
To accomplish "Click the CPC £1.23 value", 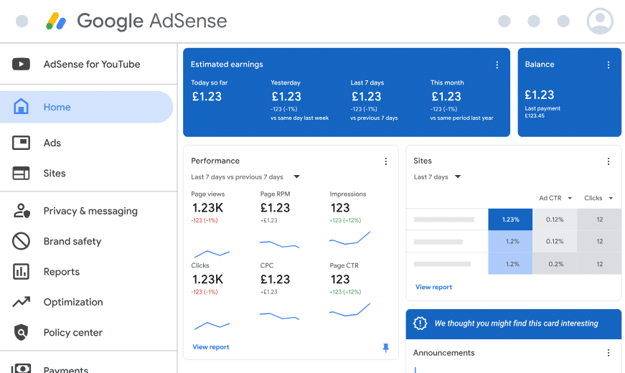I will 275,279.
